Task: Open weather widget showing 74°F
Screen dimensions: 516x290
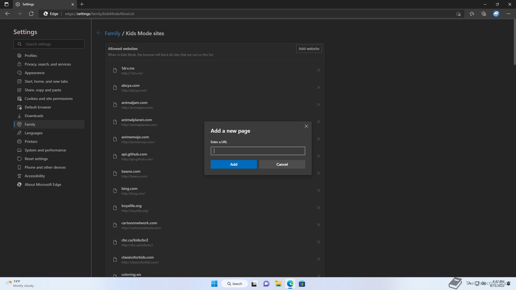Action: (20, 284)
